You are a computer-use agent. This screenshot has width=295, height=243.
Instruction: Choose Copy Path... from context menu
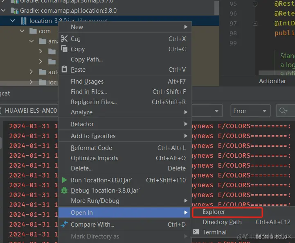[x=125, y=59]
